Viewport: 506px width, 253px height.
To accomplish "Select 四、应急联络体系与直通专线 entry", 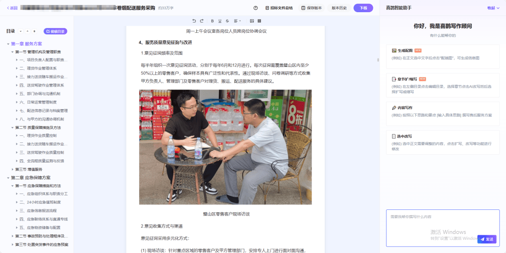I will tap(44, 219).
